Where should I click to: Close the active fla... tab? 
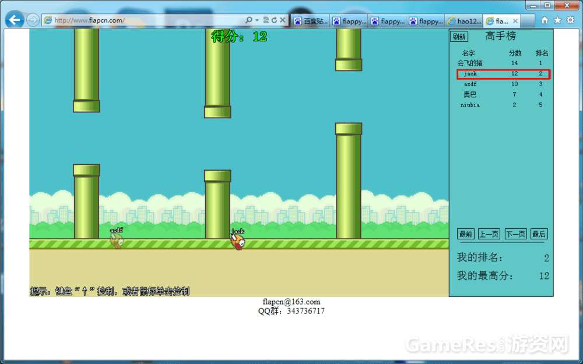click(x=515, y=21)
